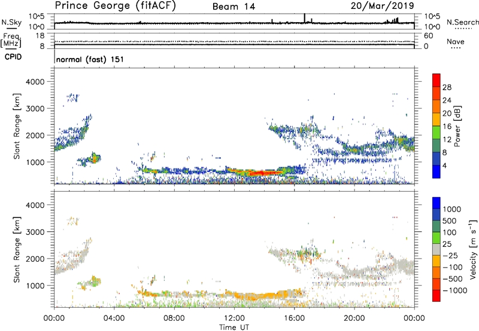The image size is (479, 331).
Task: Click the 04:00 time axis tick label
Action: click(x=114, y=318)
